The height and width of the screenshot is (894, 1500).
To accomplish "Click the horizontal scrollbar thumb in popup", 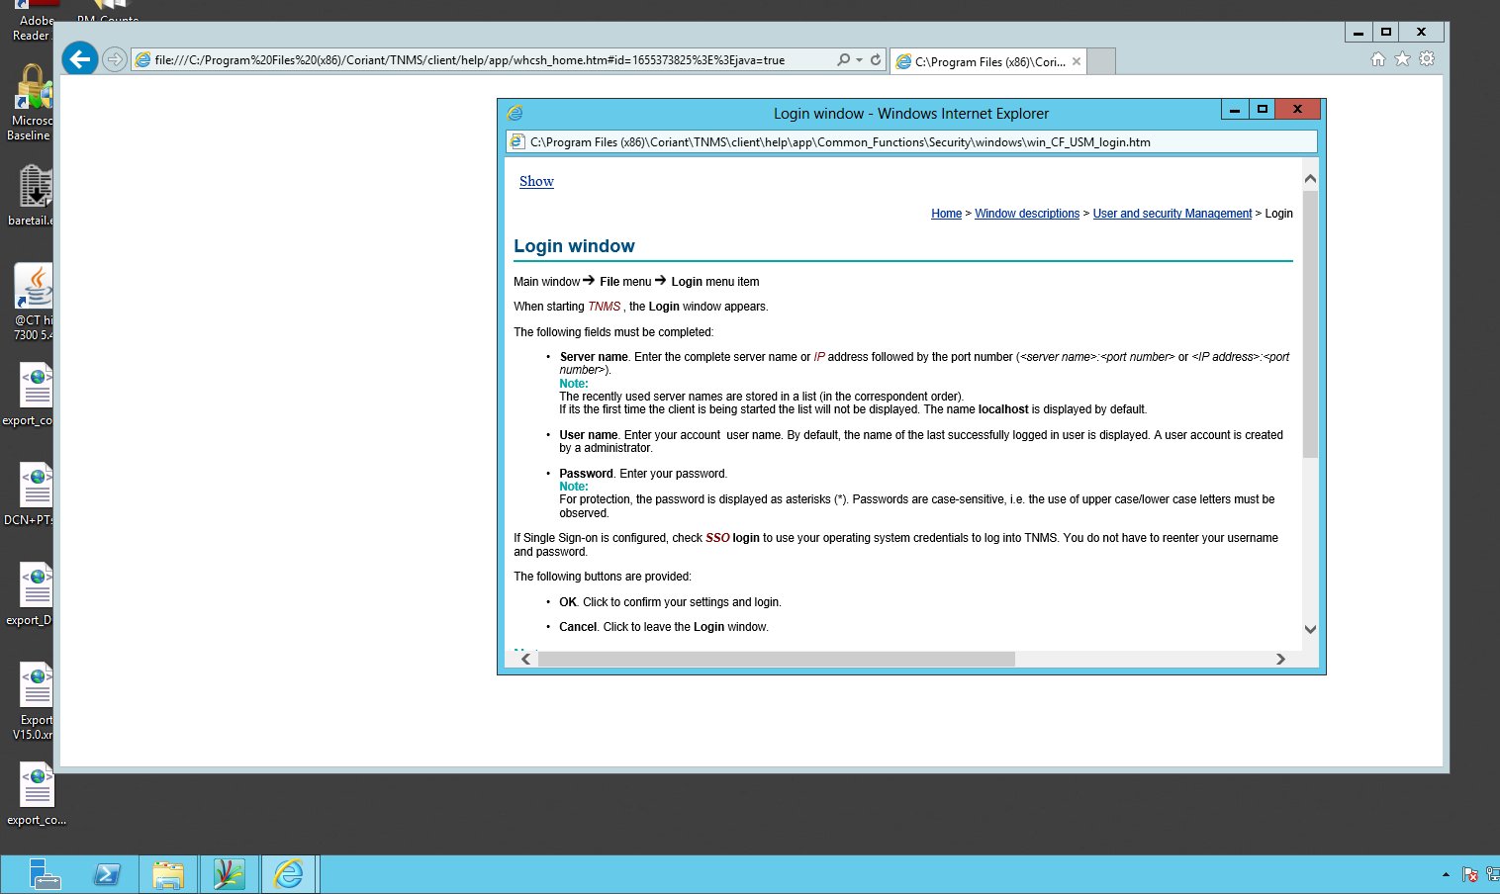I will 776,659.
